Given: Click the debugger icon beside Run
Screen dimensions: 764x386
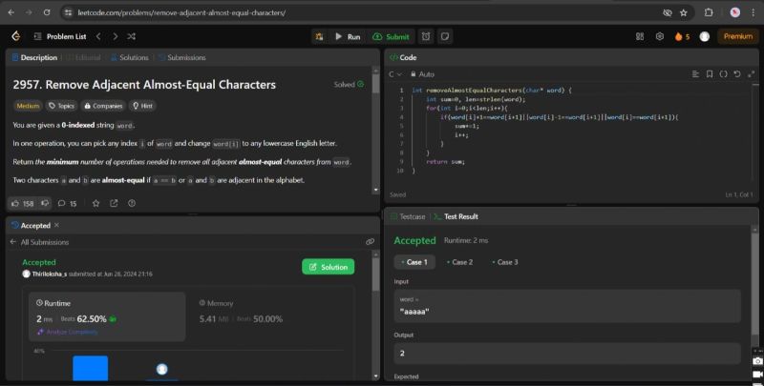Looking at the screenshot, I should [320, 36].
